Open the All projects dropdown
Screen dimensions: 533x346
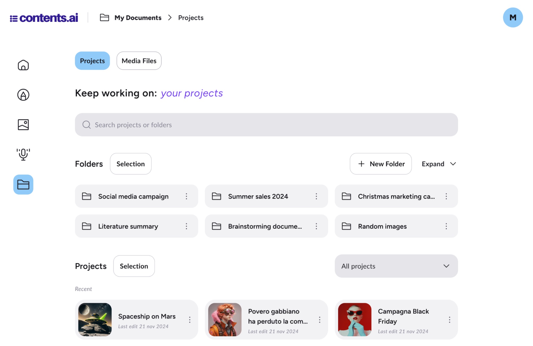click(x=396, y=266)
